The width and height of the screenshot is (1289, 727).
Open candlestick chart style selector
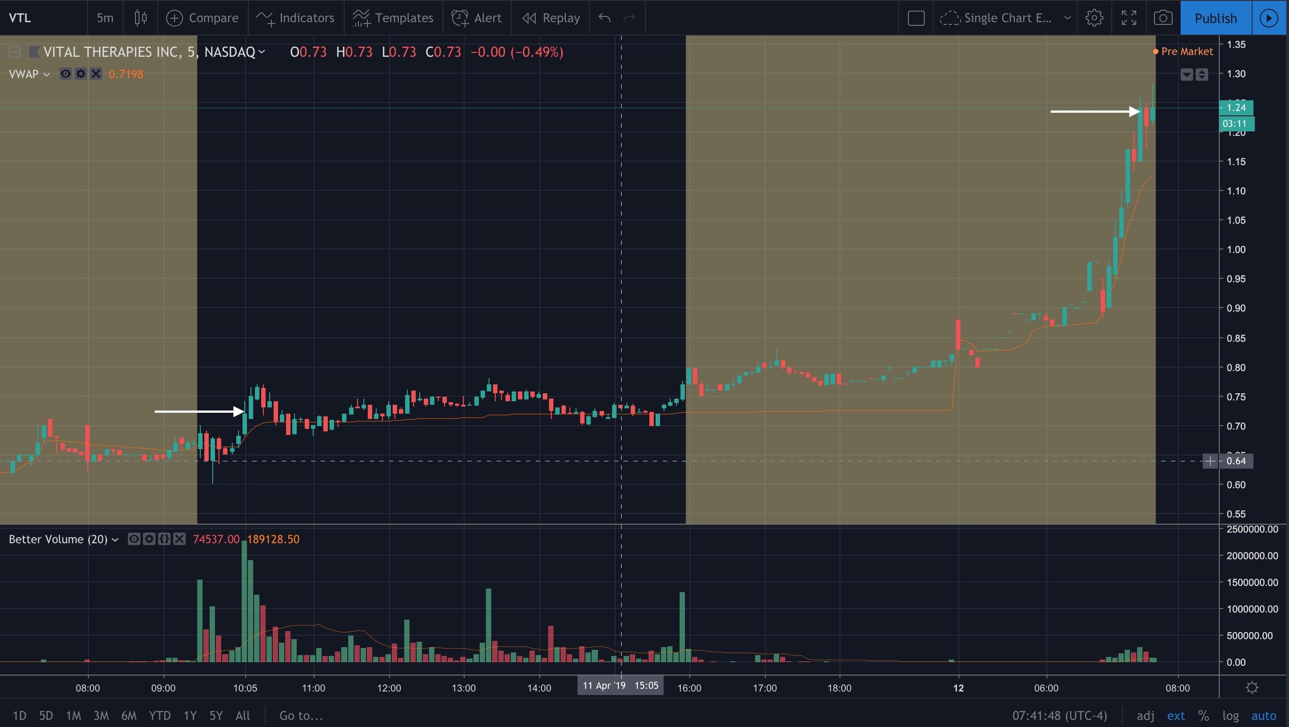141,18
